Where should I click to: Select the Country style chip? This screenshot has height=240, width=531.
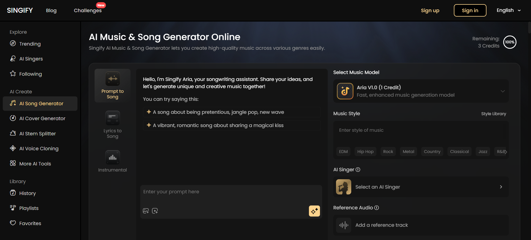[432, 152]
